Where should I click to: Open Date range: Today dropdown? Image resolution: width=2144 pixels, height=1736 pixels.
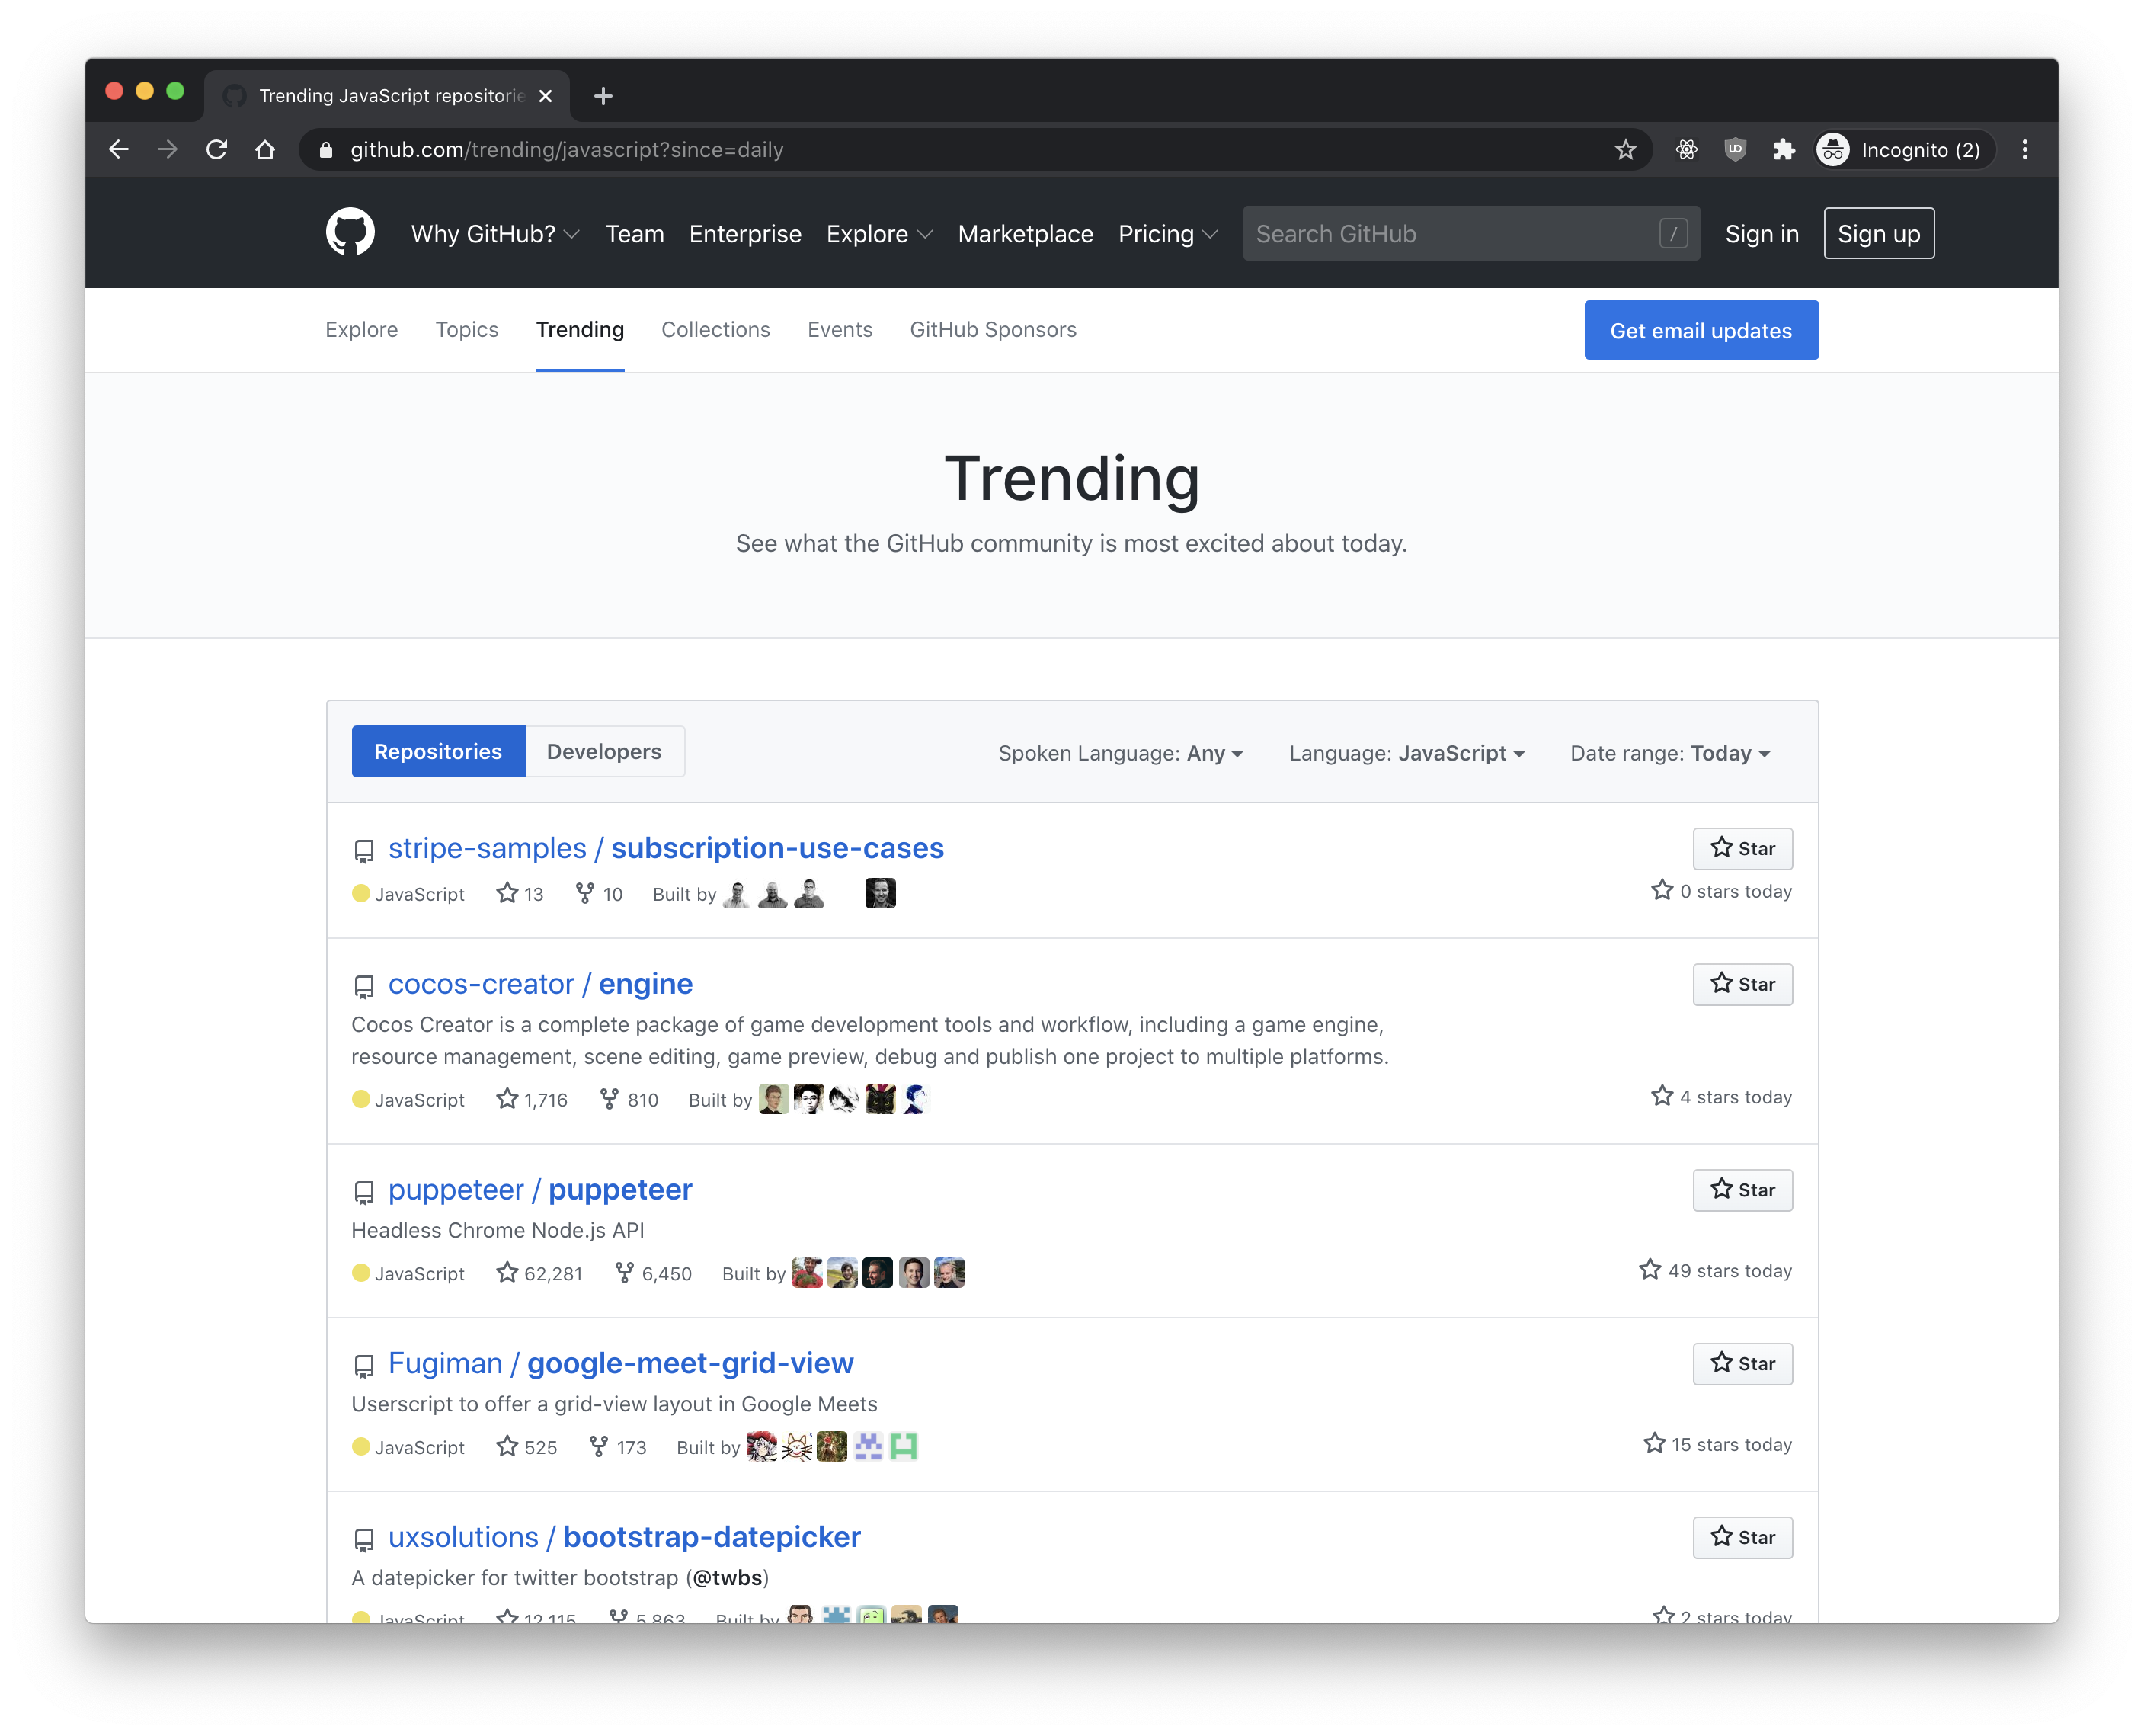click(1670, 753)
